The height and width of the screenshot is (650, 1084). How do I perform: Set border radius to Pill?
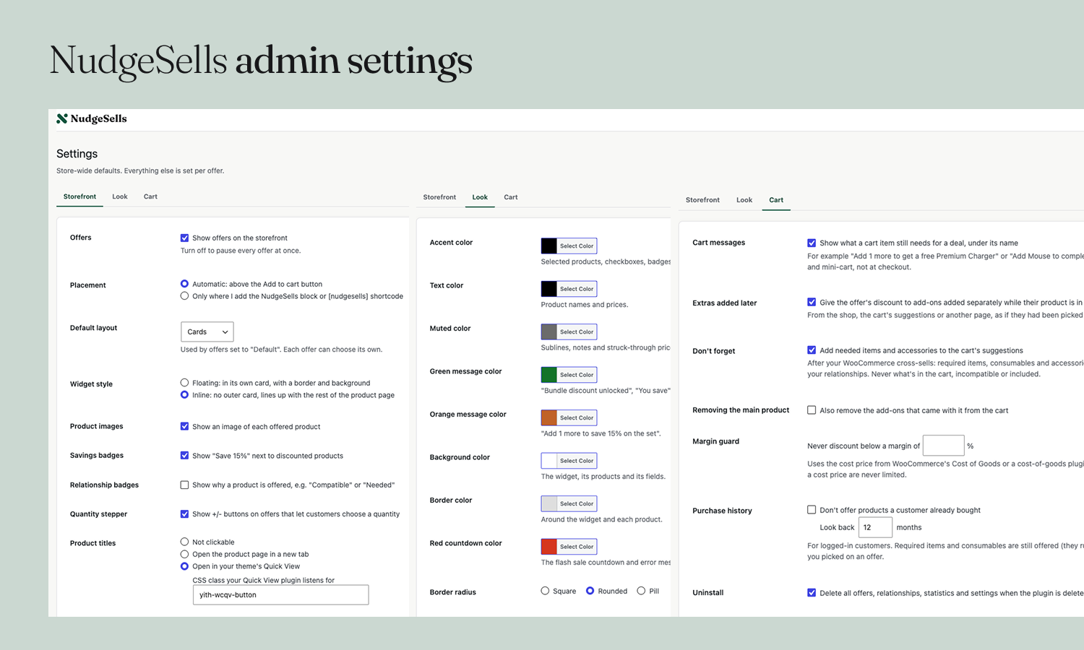click(x=641, y=591)
